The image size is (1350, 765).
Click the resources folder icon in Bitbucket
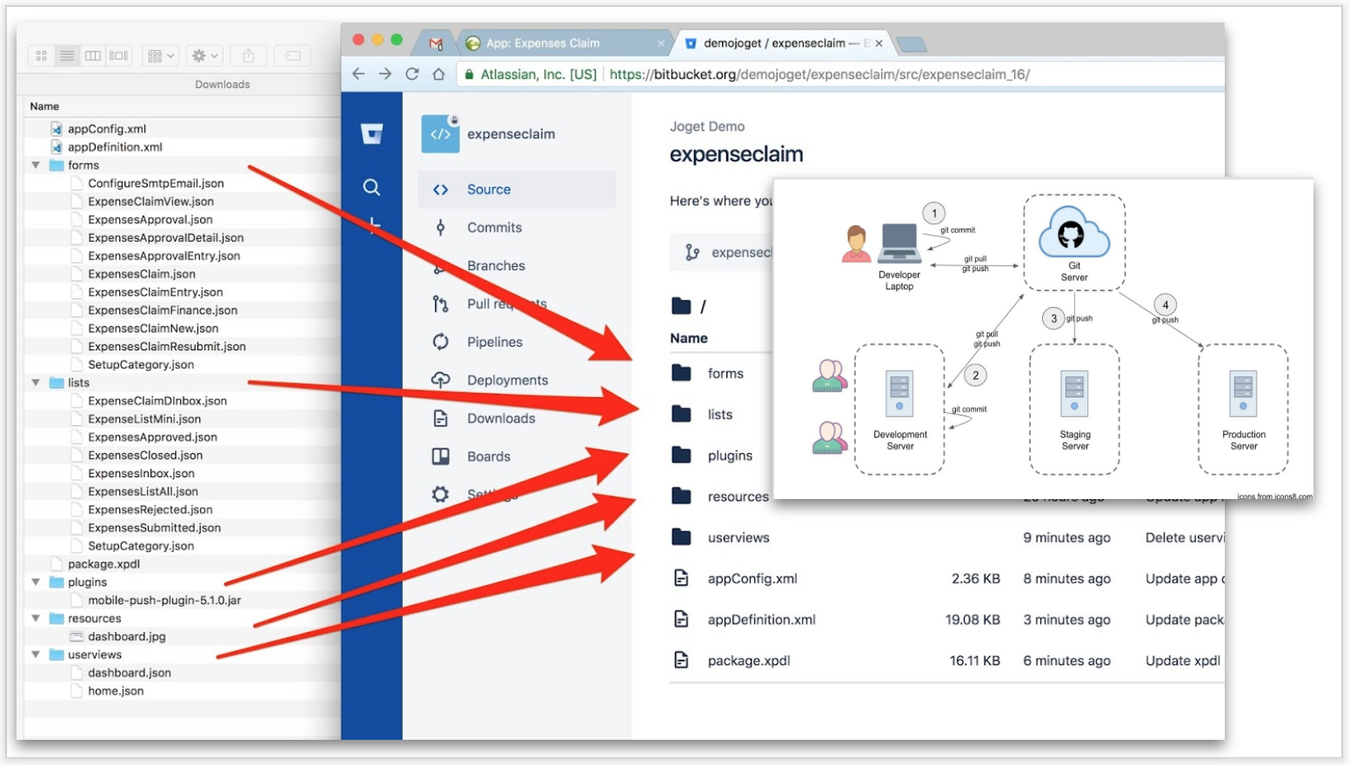click(681, 496)
